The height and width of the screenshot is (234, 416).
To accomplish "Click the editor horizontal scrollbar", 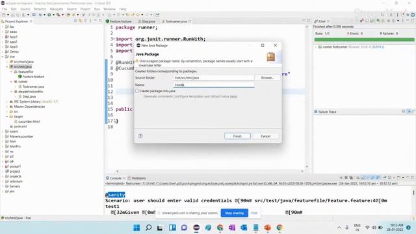I will click(209, 171).
